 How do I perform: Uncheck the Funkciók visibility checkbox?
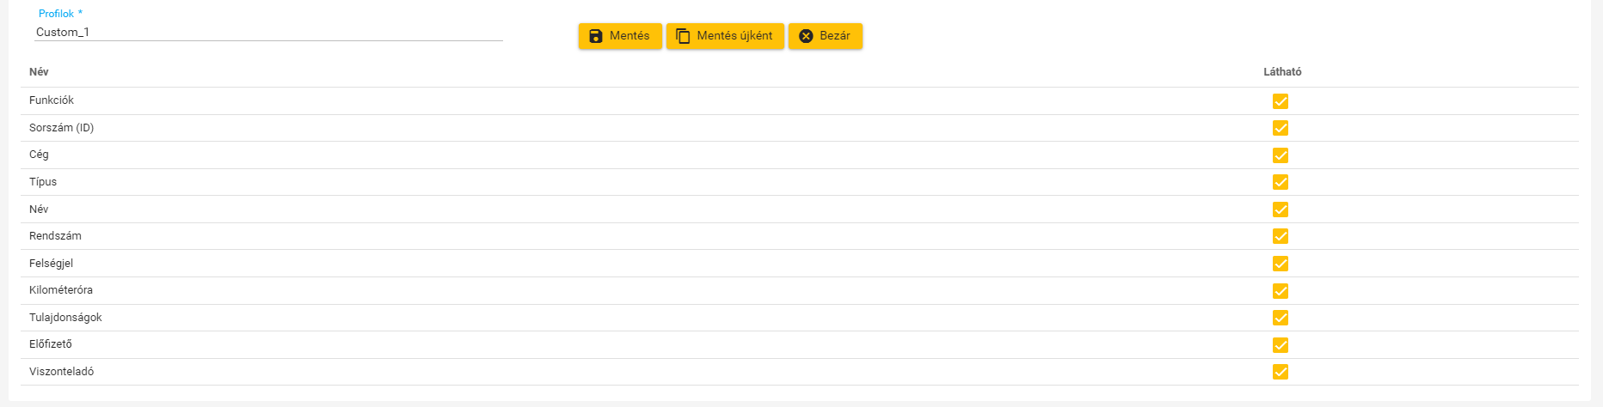(x=1281, y=101)
